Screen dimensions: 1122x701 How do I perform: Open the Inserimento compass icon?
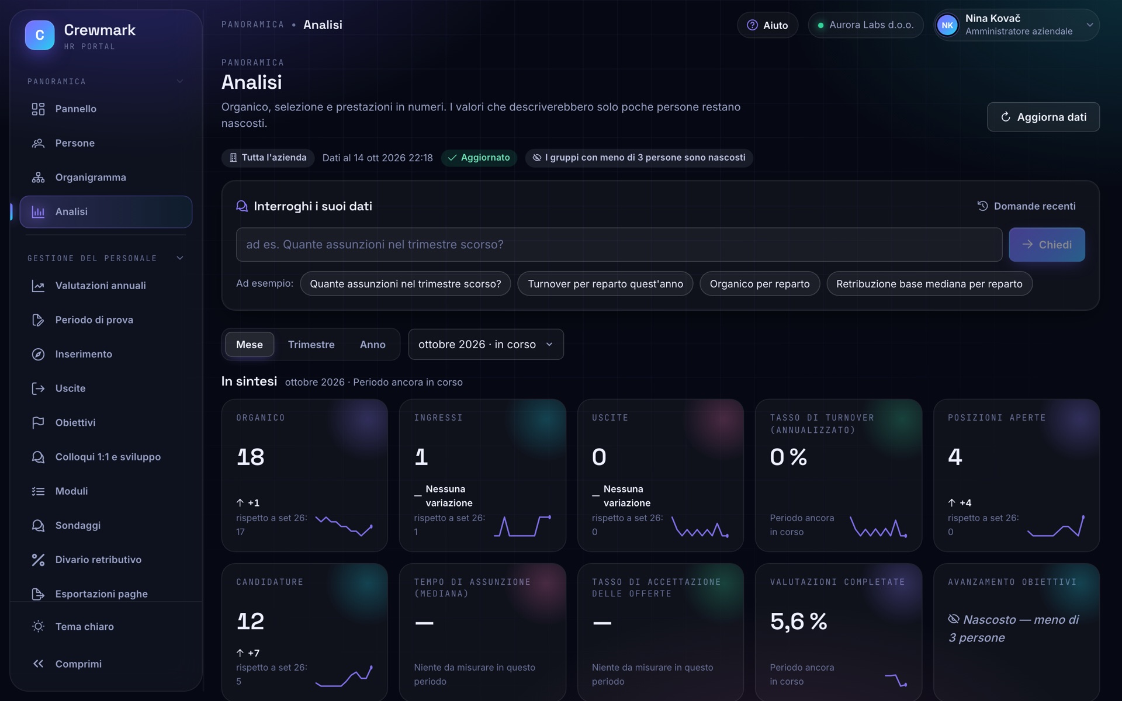click(x=38, y=354)
